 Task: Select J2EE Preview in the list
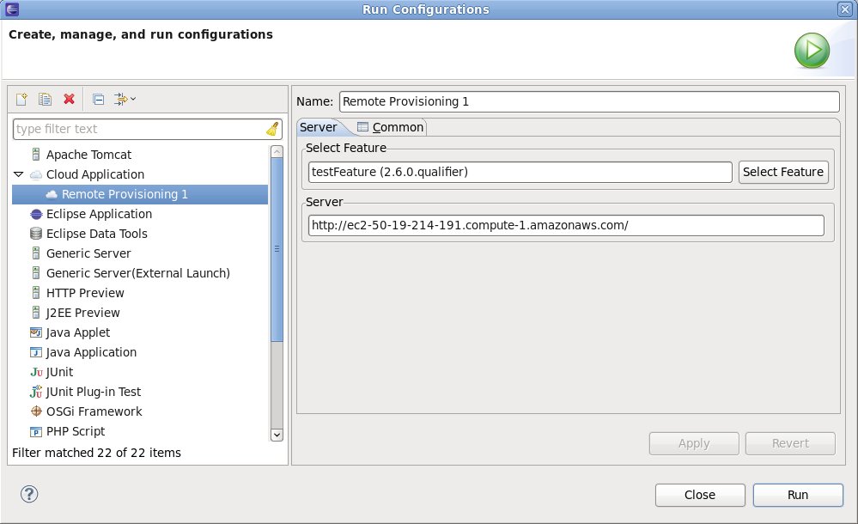tap(82, 313)
